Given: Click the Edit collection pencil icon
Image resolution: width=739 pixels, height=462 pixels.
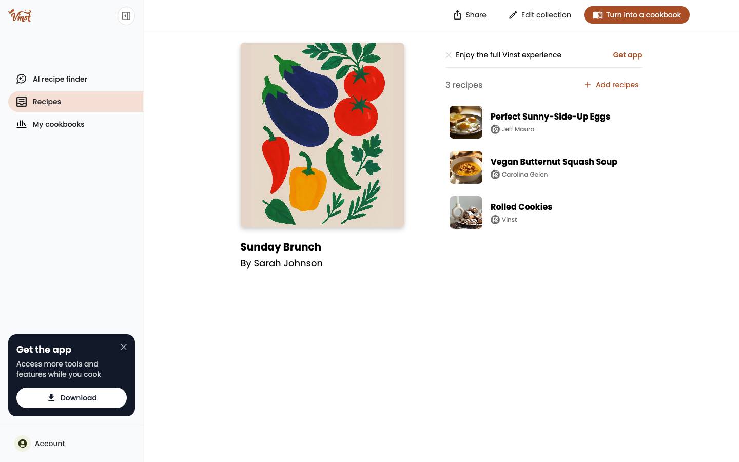Looking at the screenshot, I should pos(513,15).
